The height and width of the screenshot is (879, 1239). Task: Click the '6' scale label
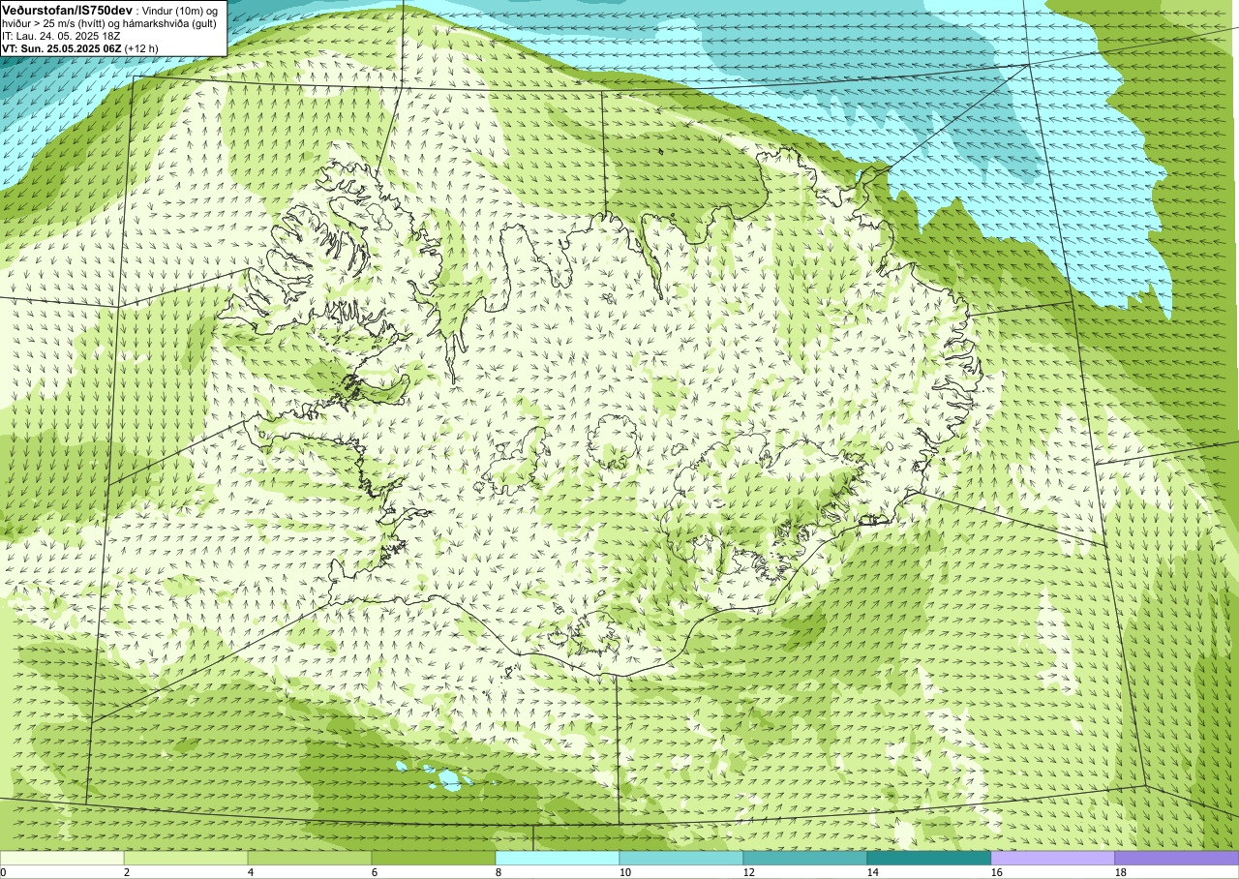pos(376,872)
